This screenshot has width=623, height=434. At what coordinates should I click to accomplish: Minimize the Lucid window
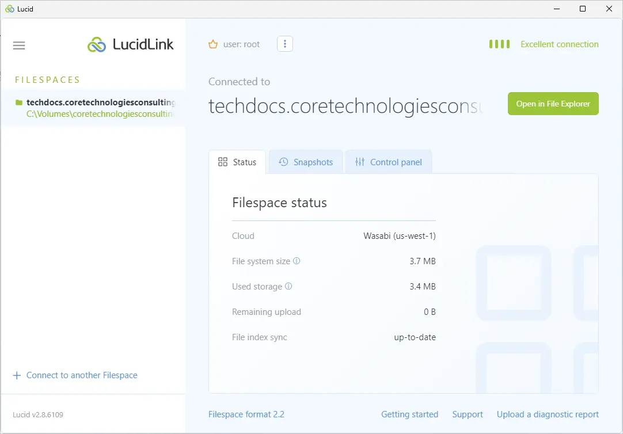pos(557,9)
